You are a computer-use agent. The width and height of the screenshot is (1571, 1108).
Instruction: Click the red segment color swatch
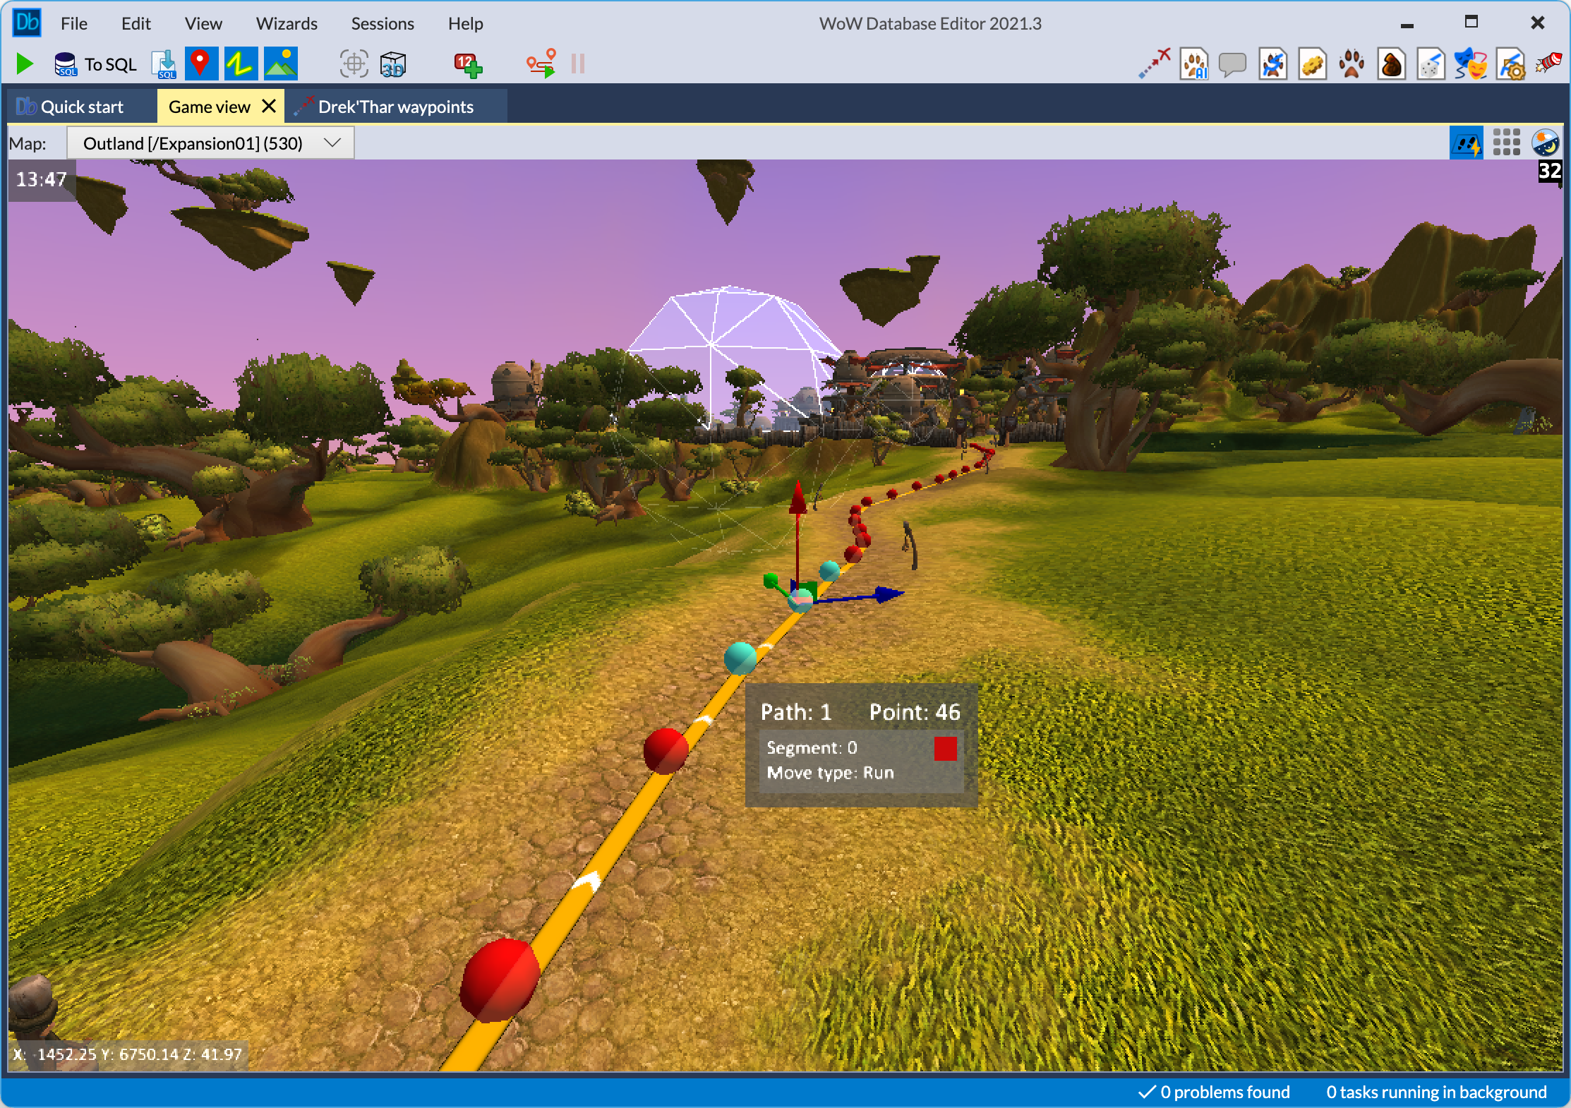tap(945, 749)
